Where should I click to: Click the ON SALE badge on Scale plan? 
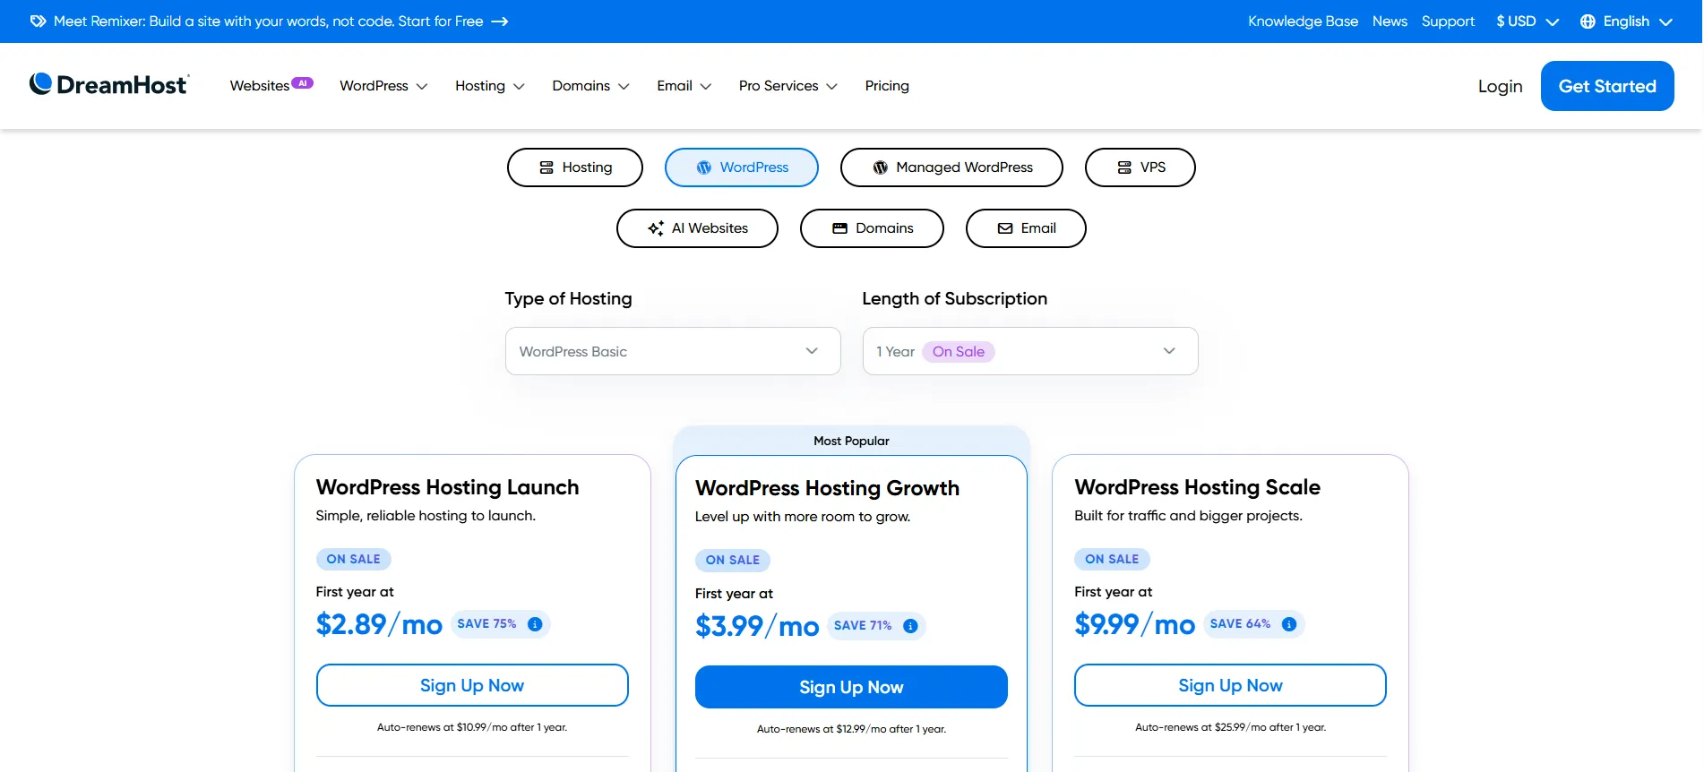[1112, 559]
